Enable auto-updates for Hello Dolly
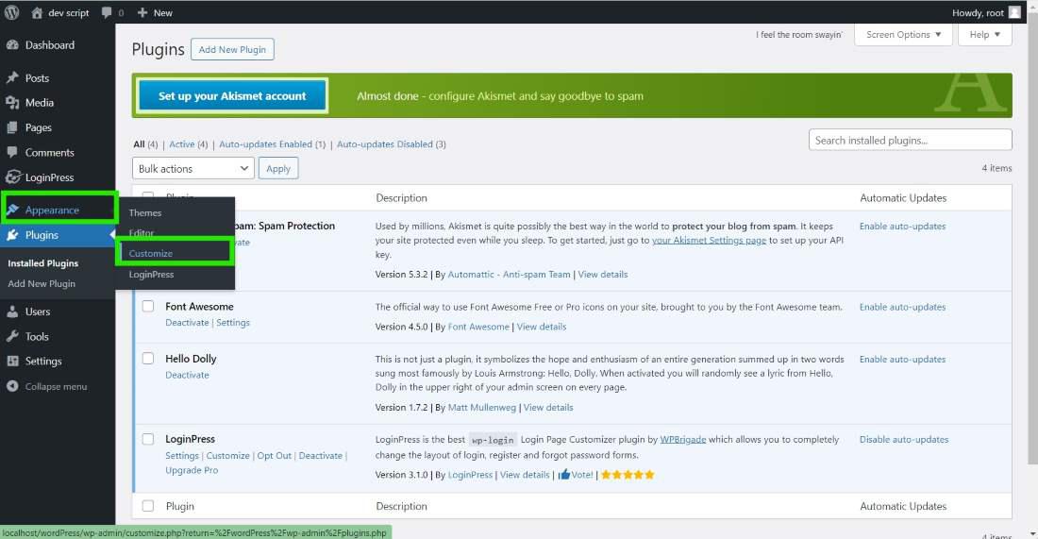Image resolution: width=1038 pixels, height=539 pixels. pyautogui.click(x=902, y=360)
